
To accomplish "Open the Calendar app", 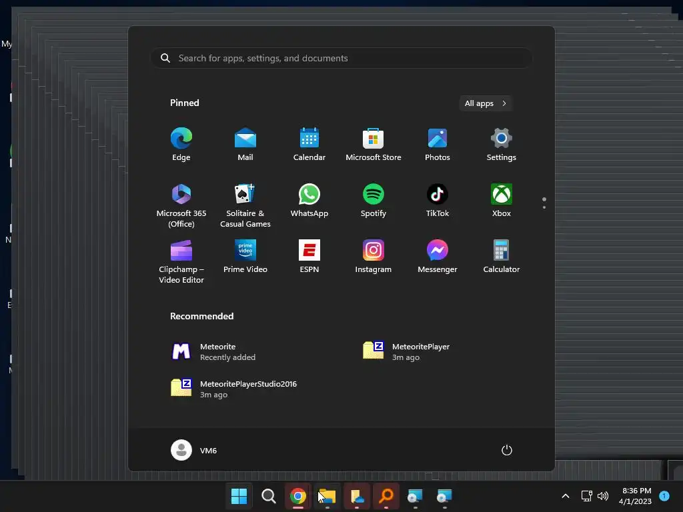I will click(x=309, y=145).
